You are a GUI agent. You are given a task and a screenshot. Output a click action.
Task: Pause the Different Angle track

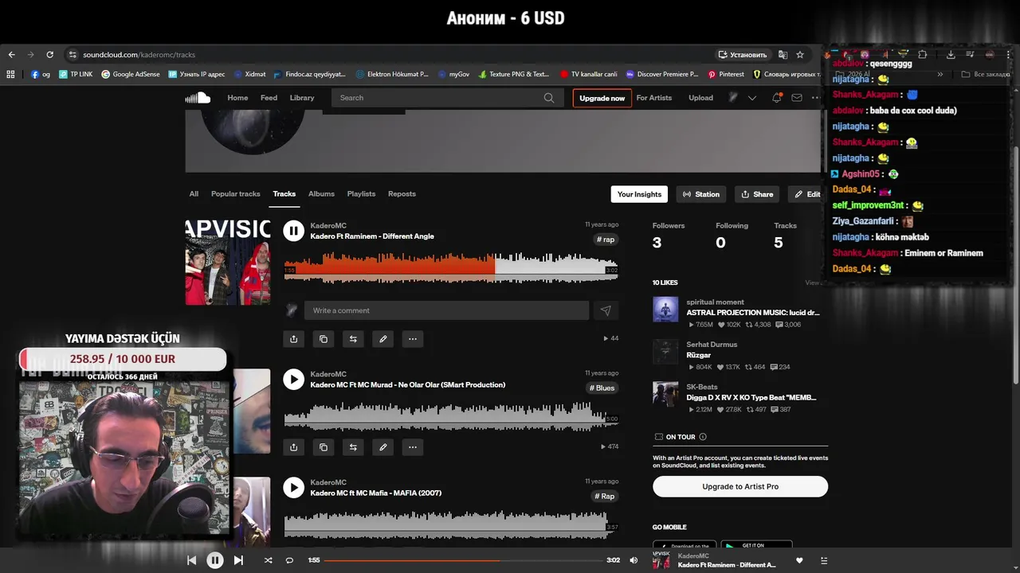(x=294, y=231)
